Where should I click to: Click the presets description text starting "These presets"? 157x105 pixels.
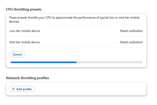tap(50, 18)
